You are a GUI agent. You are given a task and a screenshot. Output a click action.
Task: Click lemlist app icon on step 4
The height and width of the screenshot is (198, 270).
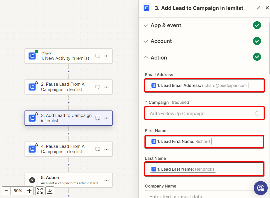[x=32, y=149]
